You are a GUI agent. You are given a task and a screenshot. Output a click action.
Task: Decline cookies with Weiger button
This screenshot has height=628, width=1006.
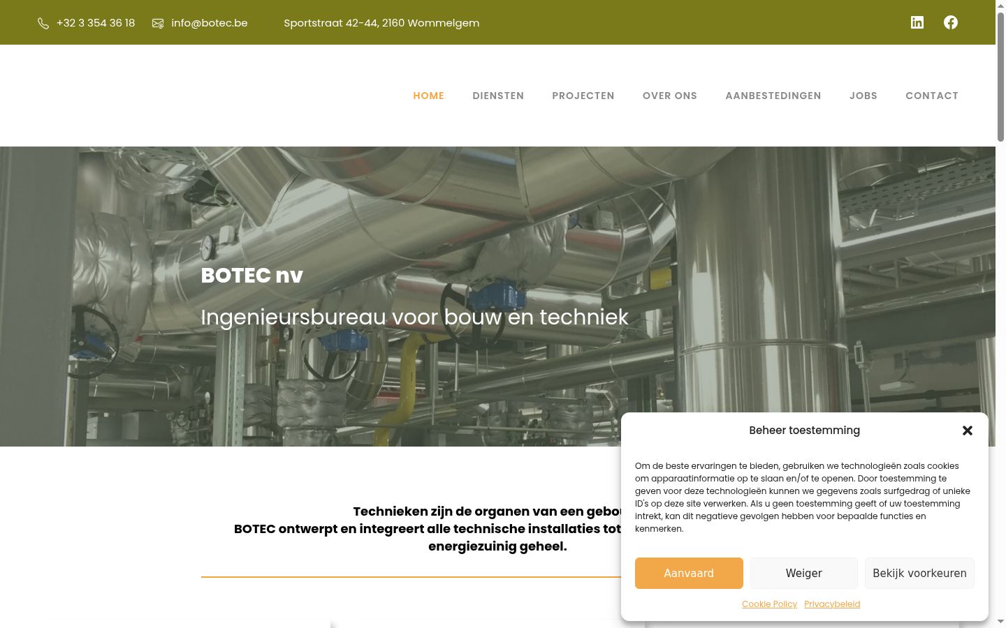tap(804, 573)
